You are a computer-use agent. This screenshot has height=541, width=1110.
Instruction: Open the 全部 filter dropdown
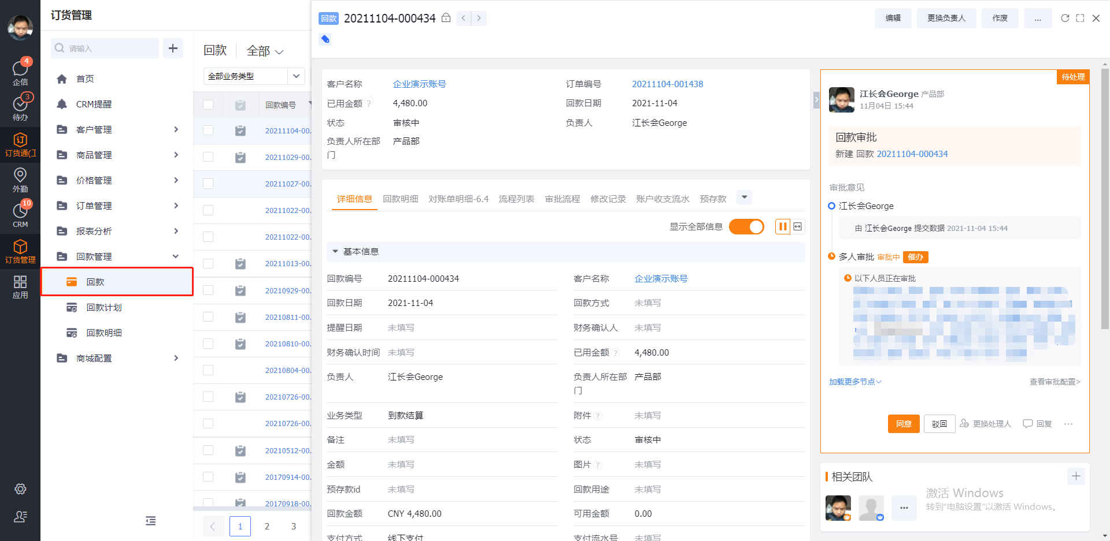[x=265, y=51]
